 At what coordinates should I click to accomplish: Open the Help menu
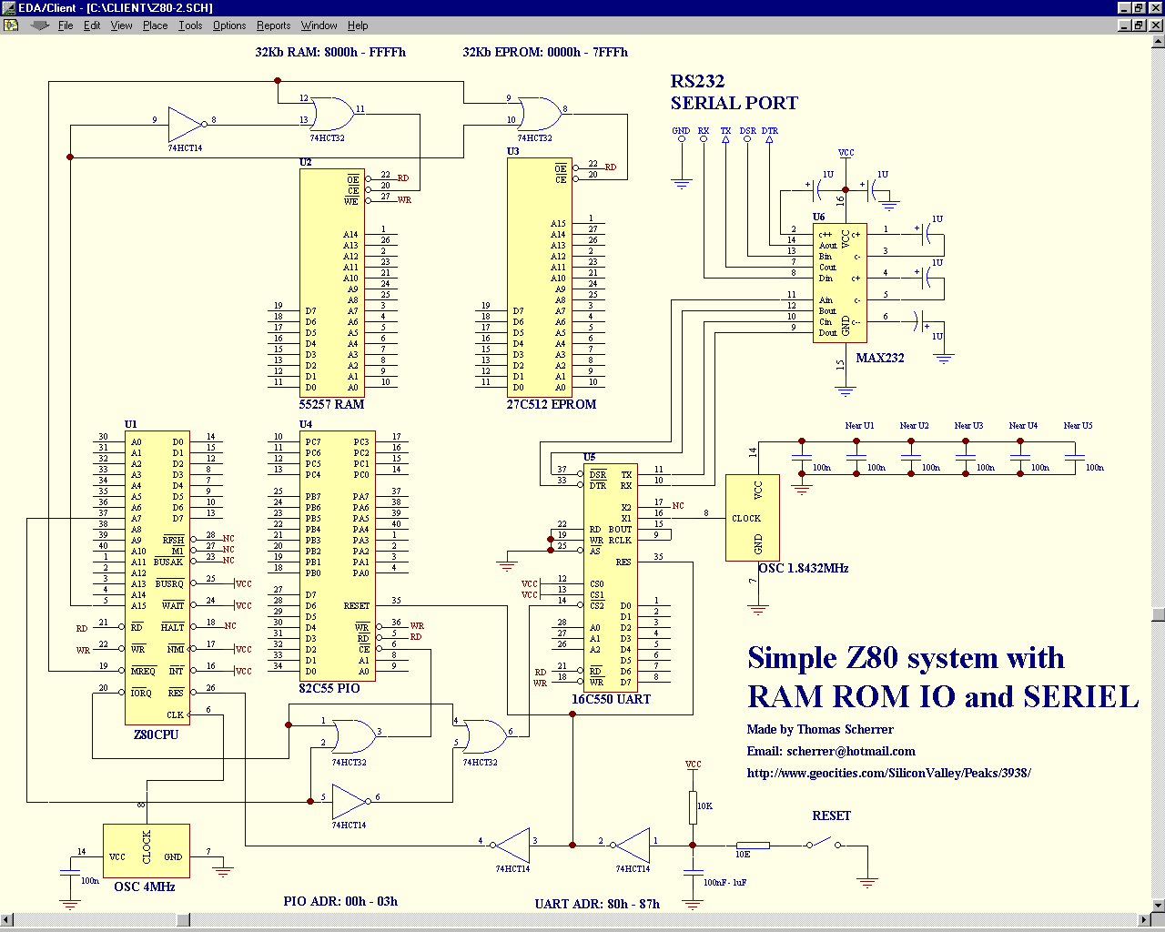[358, 25]
